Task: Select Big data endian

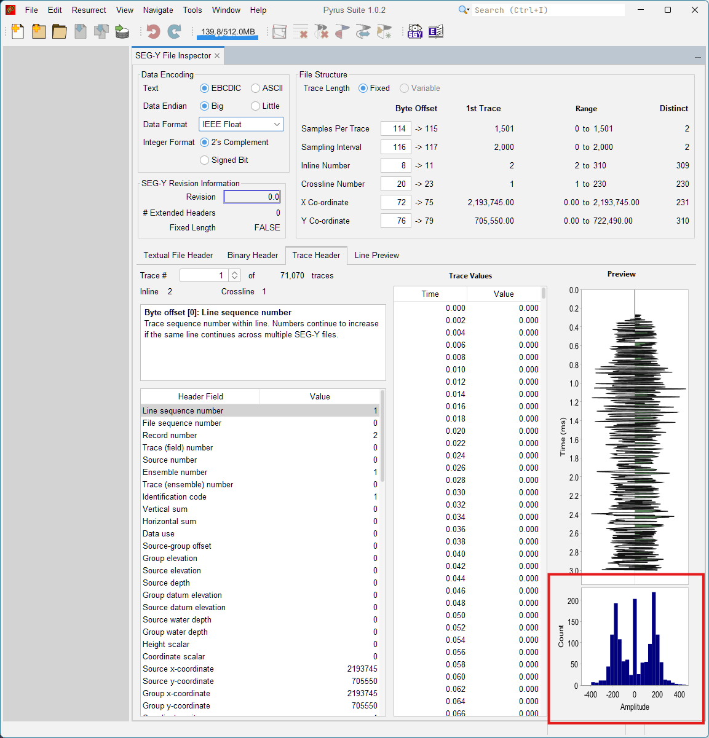Action: click(212, 106)
